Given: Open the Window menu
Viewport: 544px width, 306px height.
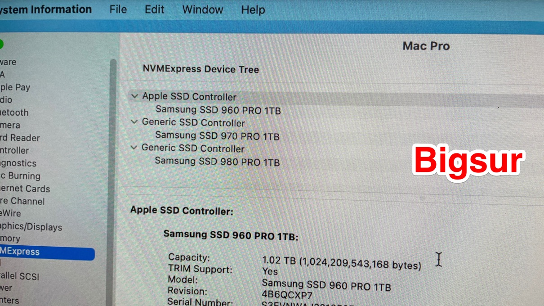Looking at the screenshot, I should 203,9.
